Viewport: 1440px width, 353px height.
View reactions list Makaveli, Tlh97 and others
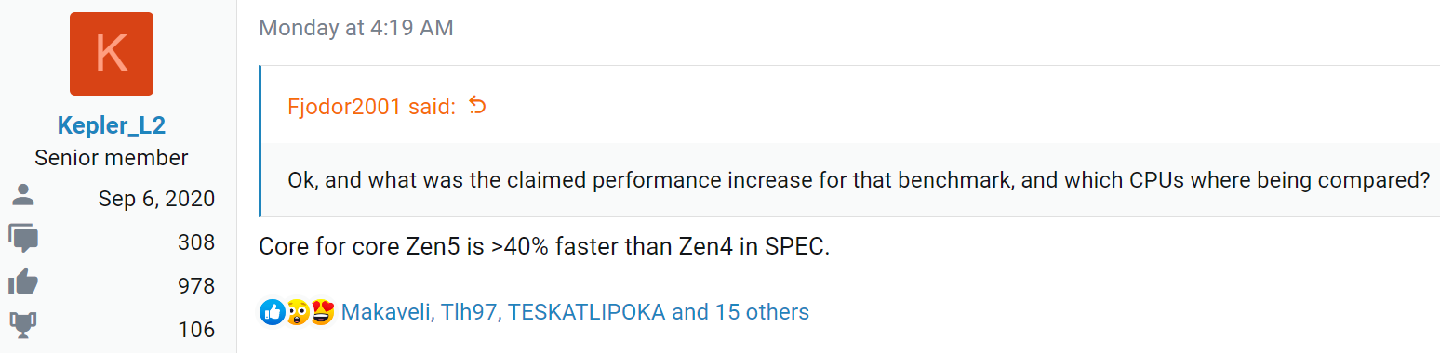(575, 312)
